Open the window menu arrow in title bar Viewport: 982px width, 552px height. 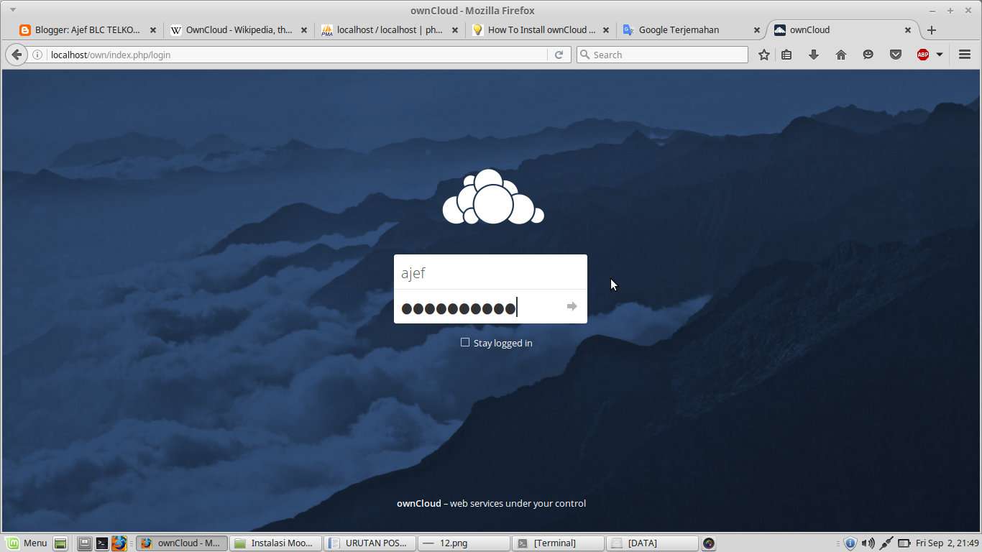coord(12,9)
